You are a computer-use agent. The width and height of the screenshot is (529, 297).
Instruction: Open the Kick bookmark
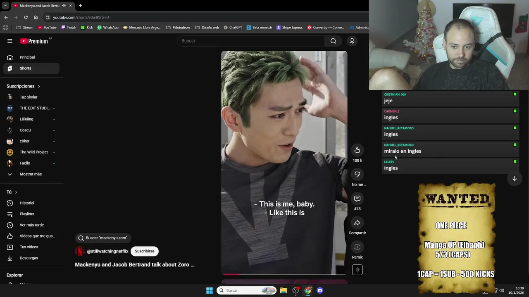point(87,28)
